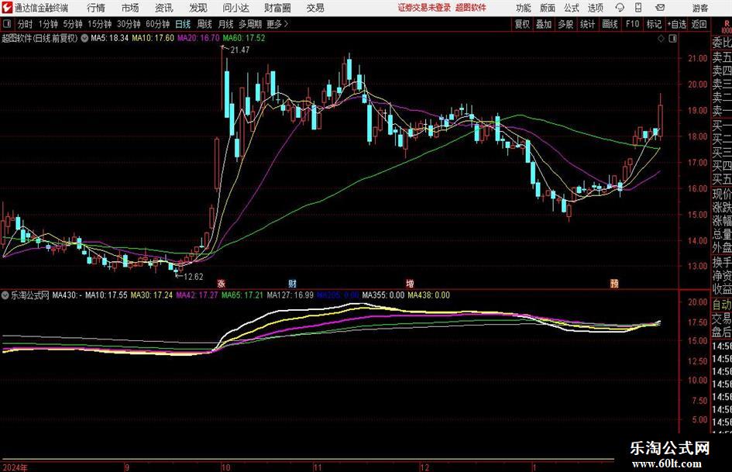
Task: Open the 问小达 menu
Action: pyautogui.click(x=235, y=8)
